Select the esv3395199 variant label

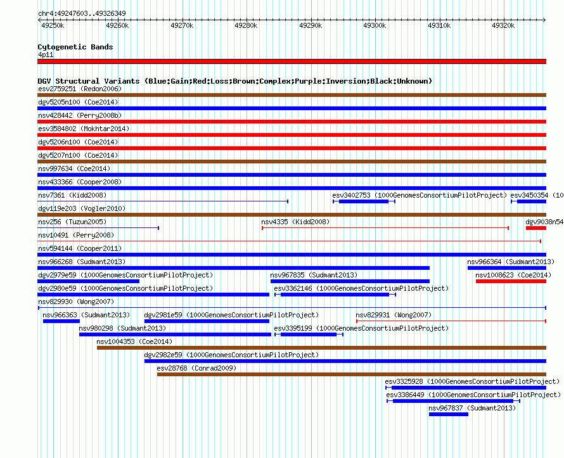[361, 328]
